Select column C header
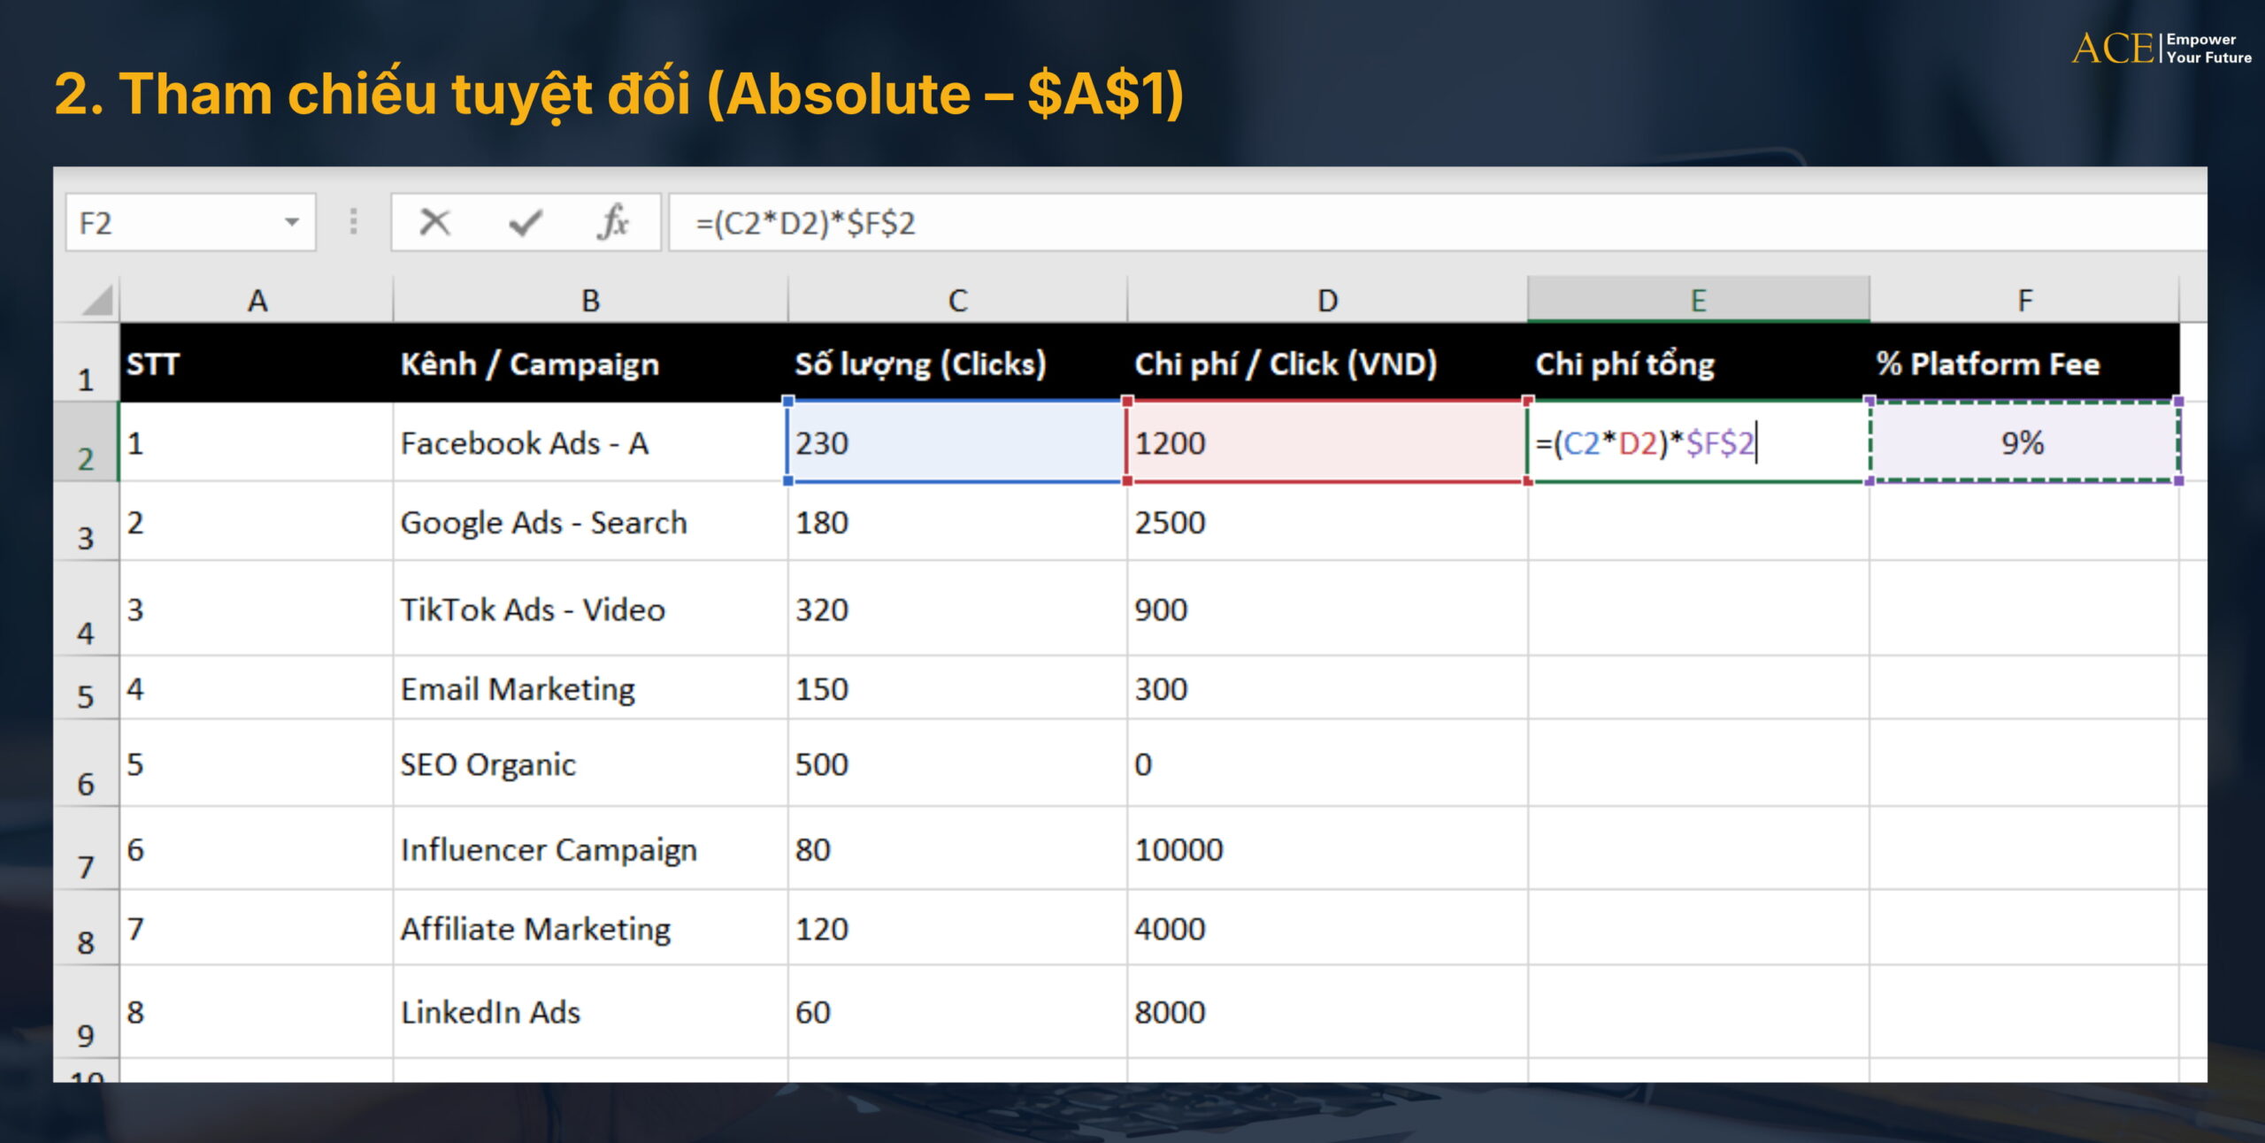Image resolution: width=2265 pixels, height=1143 pixels. click(x=957, y=301)
